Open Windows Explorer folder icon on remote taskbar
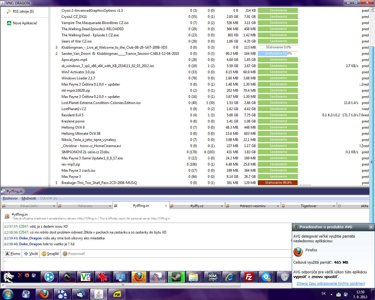 [x=193, y=277]
